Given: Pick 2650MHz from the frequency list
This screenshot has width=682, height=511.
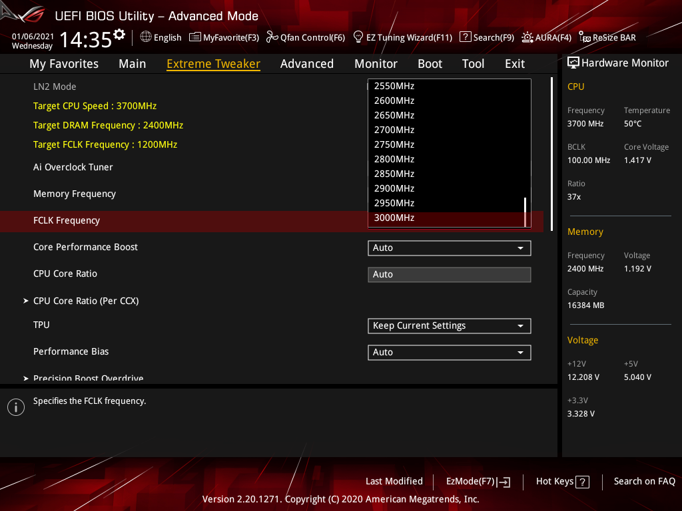Looking at the screenshot, I should [x=446, y=116].
